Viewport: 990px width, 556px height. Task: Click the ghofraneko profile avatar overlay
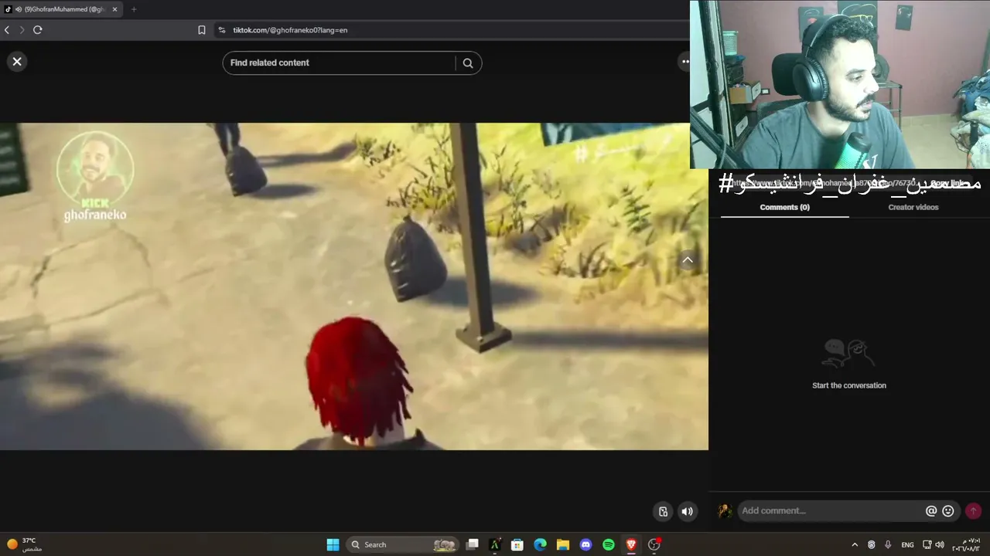[x=95, y=170]
